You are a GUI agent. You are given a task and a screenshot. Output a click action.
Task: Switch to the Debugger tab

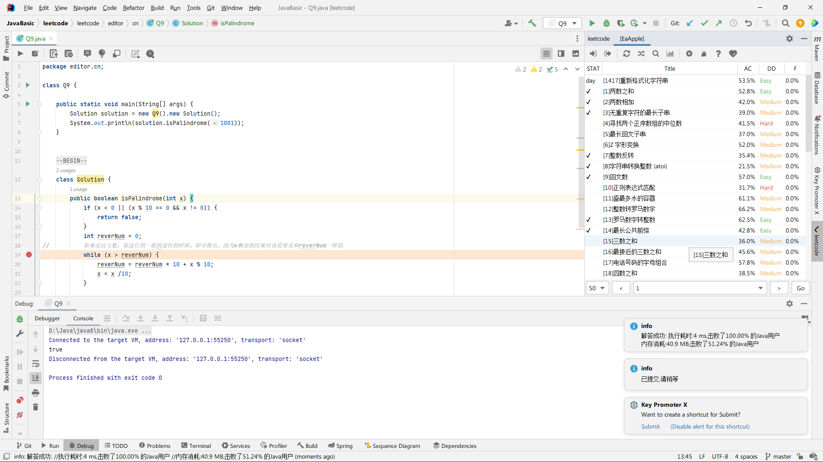47,318
